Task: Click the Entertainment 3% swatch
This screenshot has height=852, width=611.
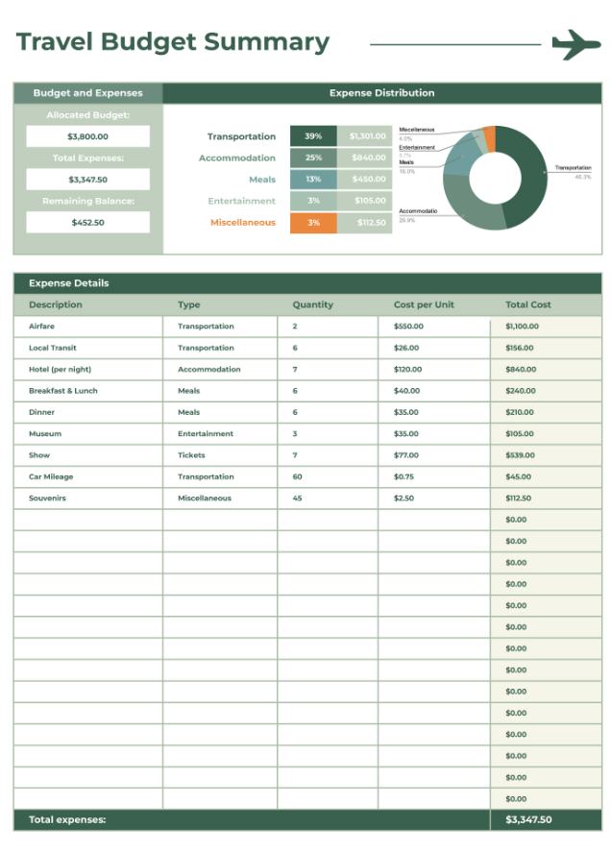Action: coord(313,201)
